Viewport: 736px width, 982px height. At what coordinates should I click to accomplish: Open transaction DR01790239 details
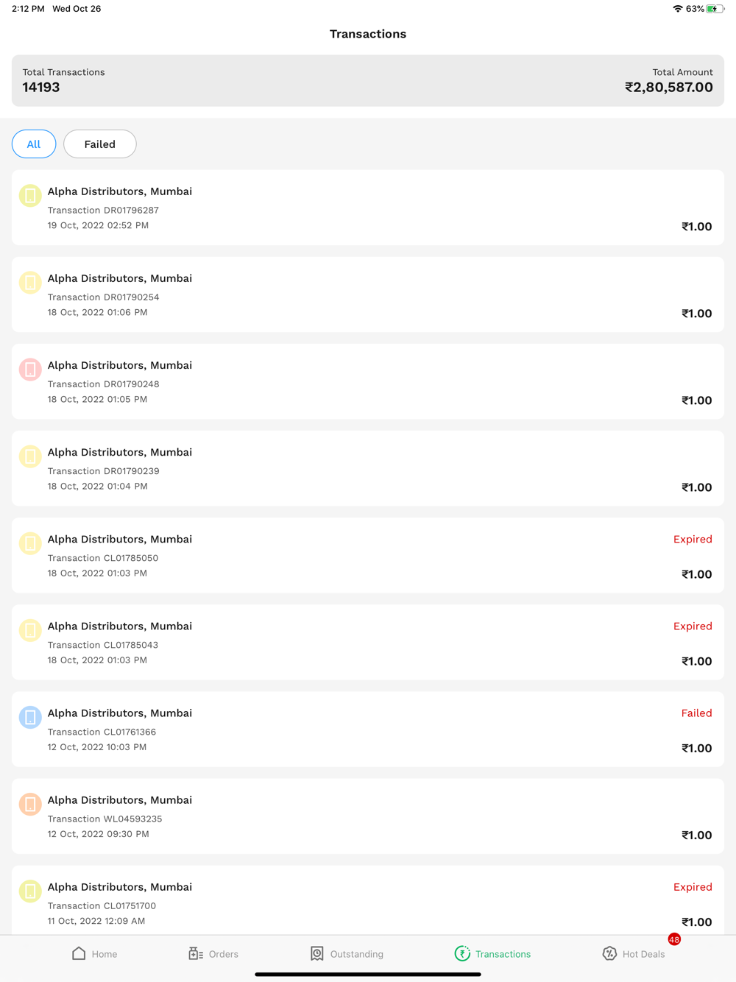(368, 468)
